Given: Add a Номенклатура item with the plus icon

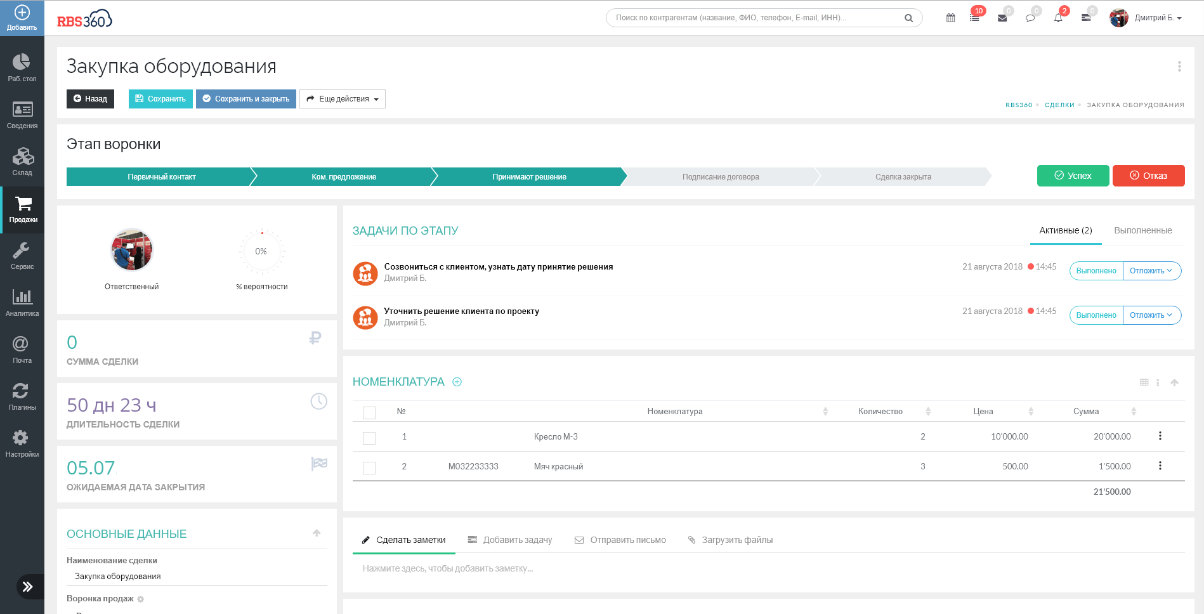Looking at the screenshot, I should point(457,382).
